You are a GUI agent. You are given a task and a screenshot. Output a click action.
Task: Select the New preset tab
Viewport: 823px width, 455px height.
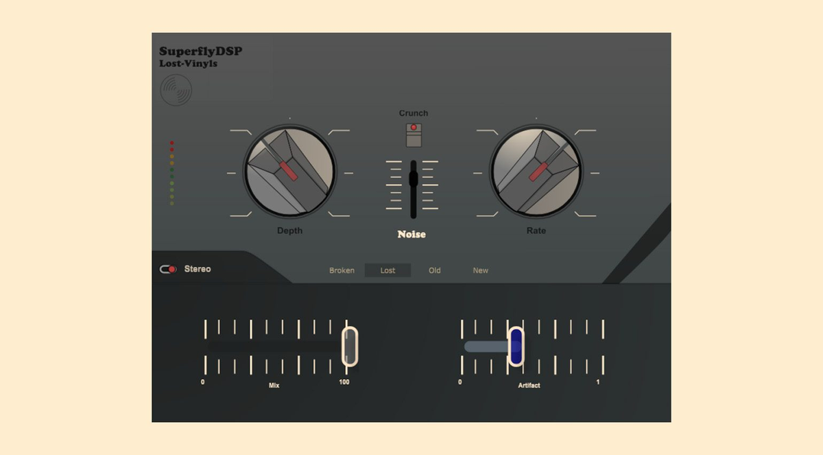click(x=481, y=270)
